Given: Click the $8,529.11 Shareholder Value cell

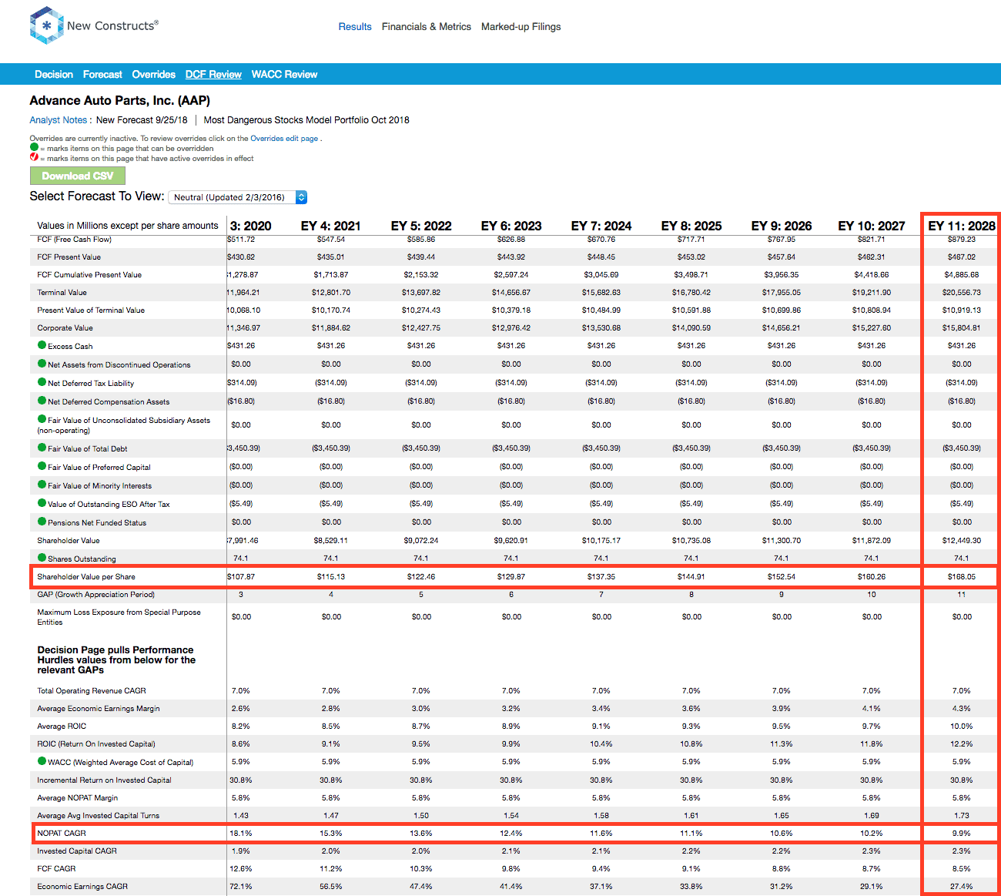Looking at the screenshot, I should 331,540.
